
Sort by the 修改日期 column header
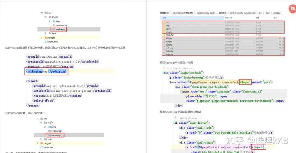(229, 18)
